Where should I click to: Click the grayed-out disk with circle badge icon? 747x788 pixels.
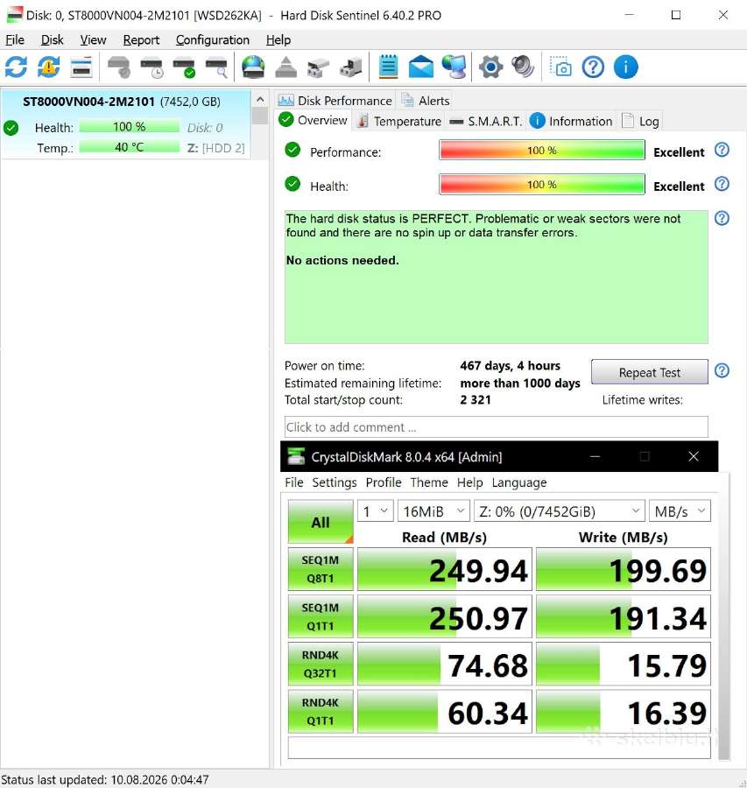click(119, 67)
